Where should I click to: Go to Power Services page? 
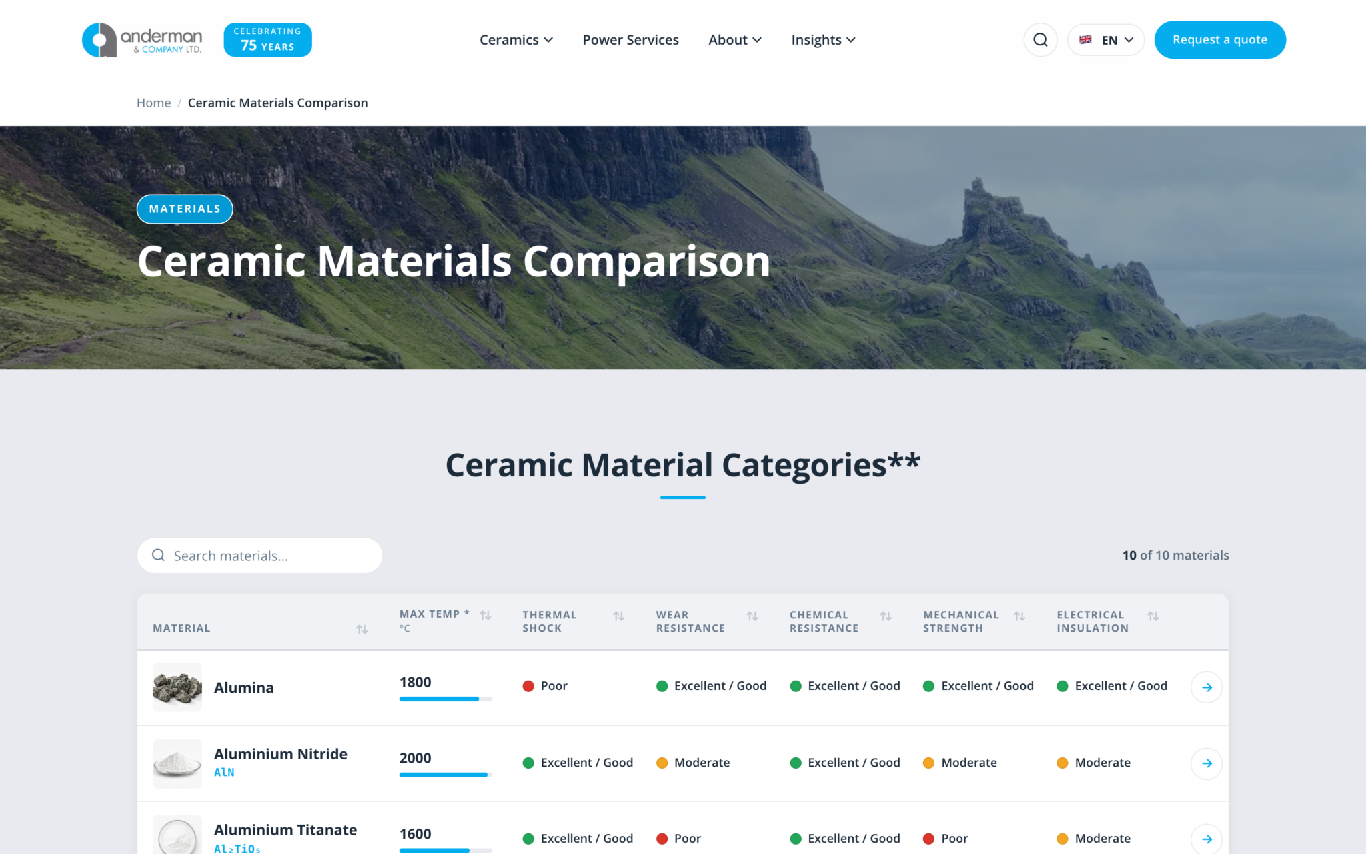click(630, 40)
